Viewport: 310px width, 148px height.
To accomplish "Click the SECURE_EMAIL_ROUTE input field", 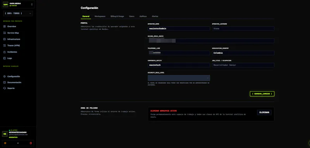I will (x=211, y=41).
